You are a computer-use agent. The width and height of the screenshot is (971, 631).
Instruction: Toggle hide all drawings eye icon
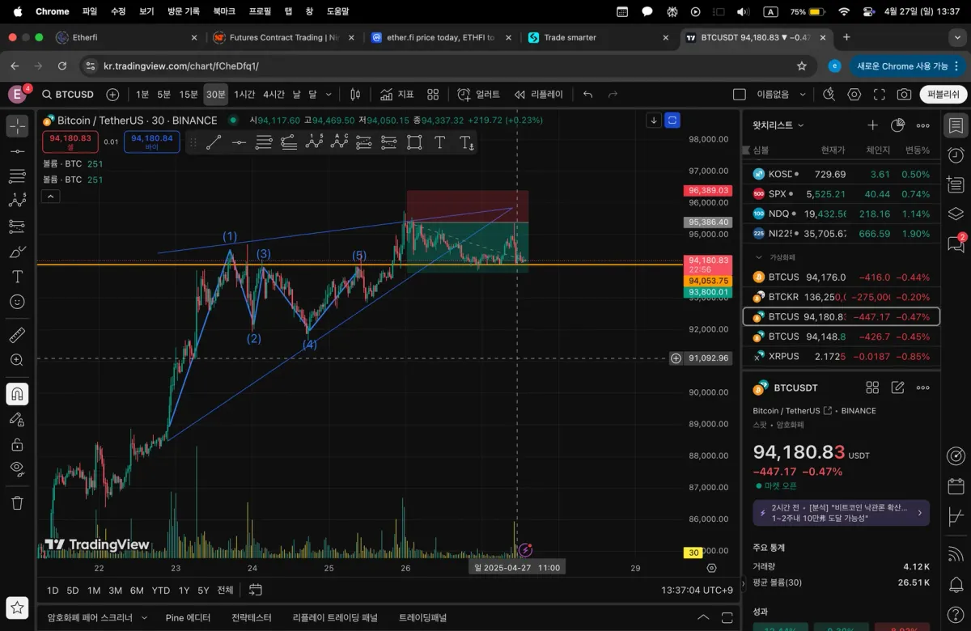17,468
